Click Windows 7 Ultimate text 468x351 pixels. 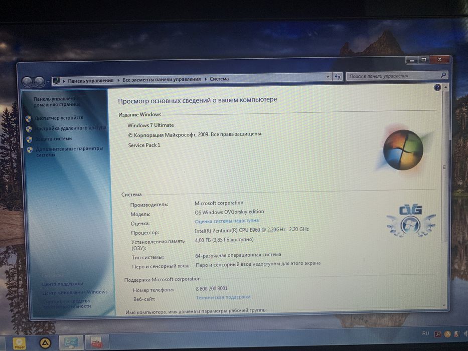click(x=150, y=125)
